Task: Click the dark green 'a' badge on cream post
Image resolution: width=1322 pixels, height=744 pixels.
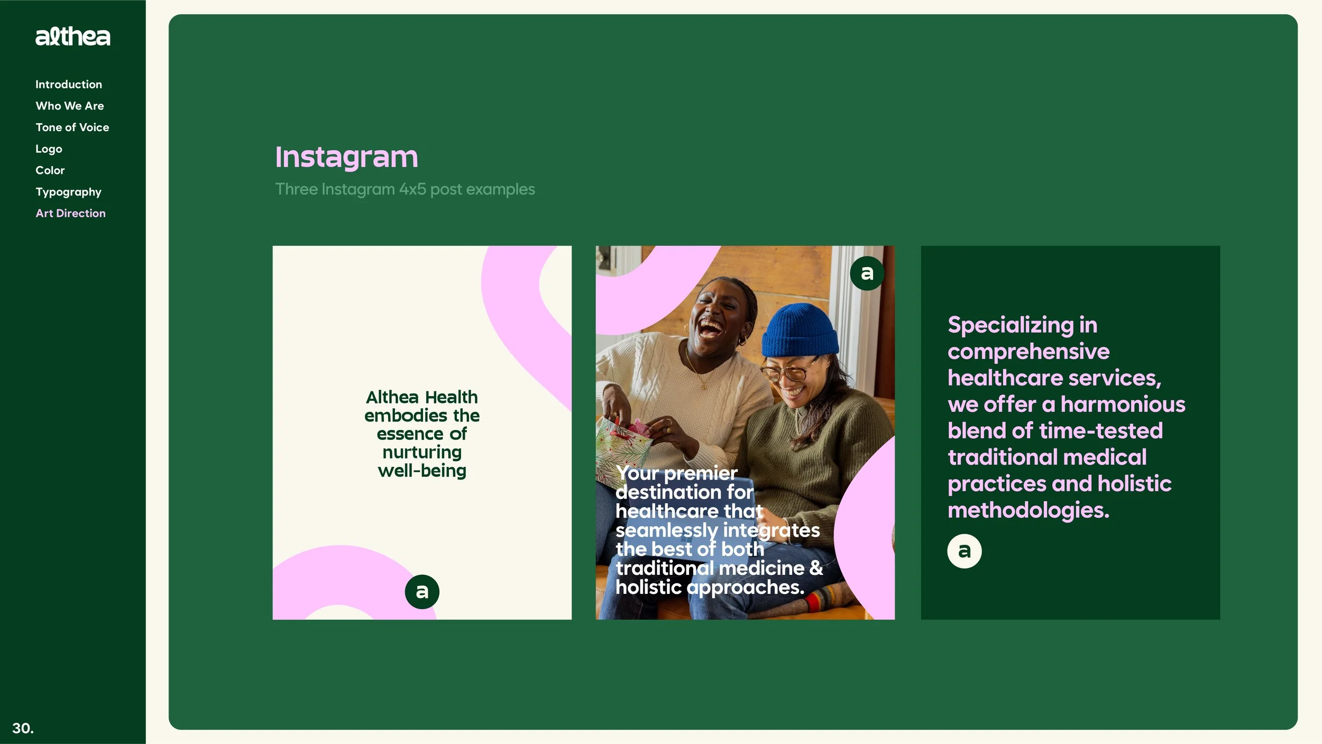Action: (x=422, y=592)
